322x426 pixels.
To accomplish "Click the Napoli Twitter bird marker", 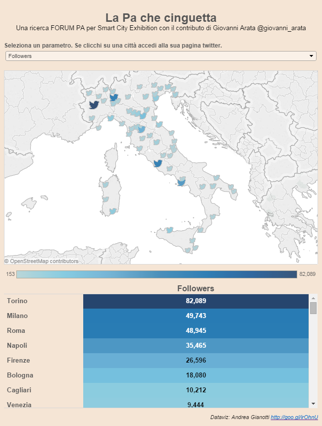I will [x=181, y=183].
